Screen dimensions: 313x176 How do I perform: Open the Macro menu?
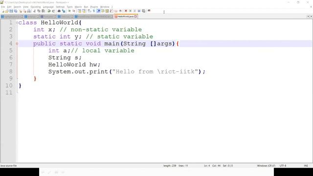point(78,7)
